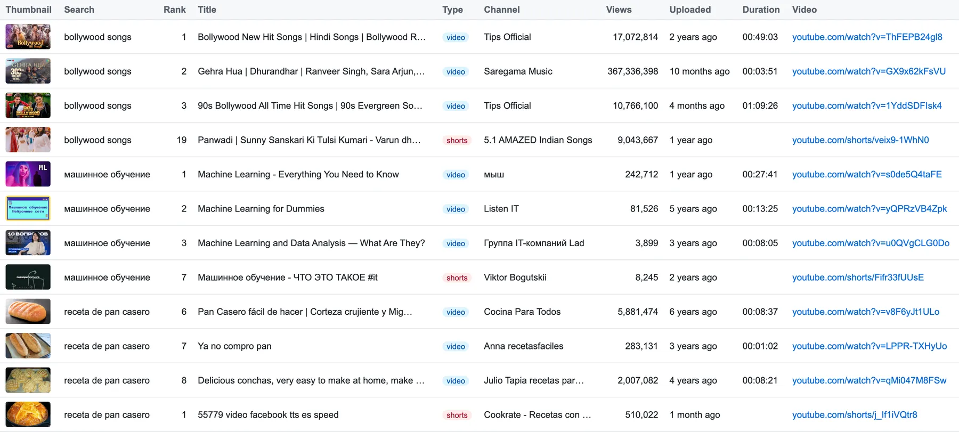Click the shorts badge in Panwadi row
Viewport: 959px width, 432px height.
coord(457,140)
